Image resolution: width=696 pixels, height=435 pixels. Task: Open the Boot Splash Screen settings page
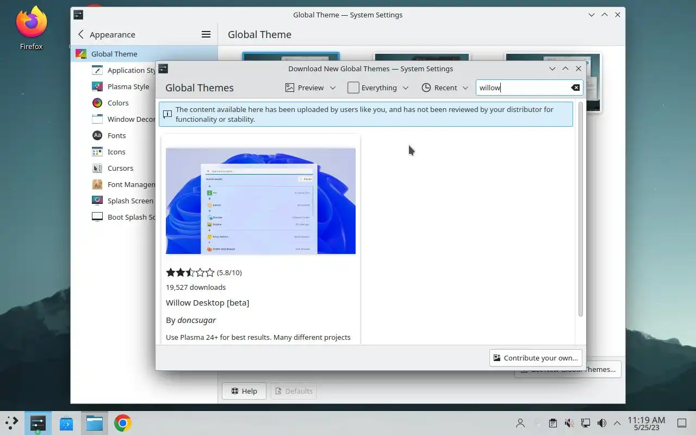tap(123, 217)
